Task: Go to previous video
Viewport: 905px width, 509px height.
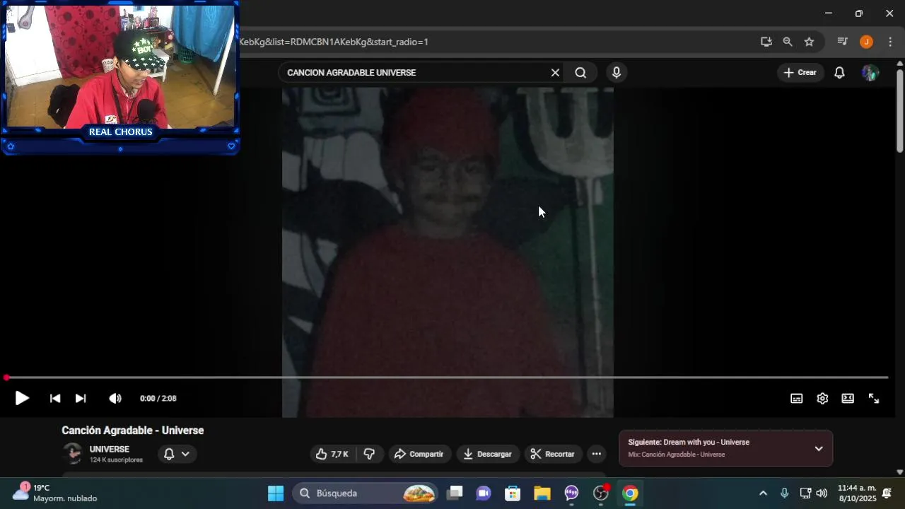Action: pos(55,399)
